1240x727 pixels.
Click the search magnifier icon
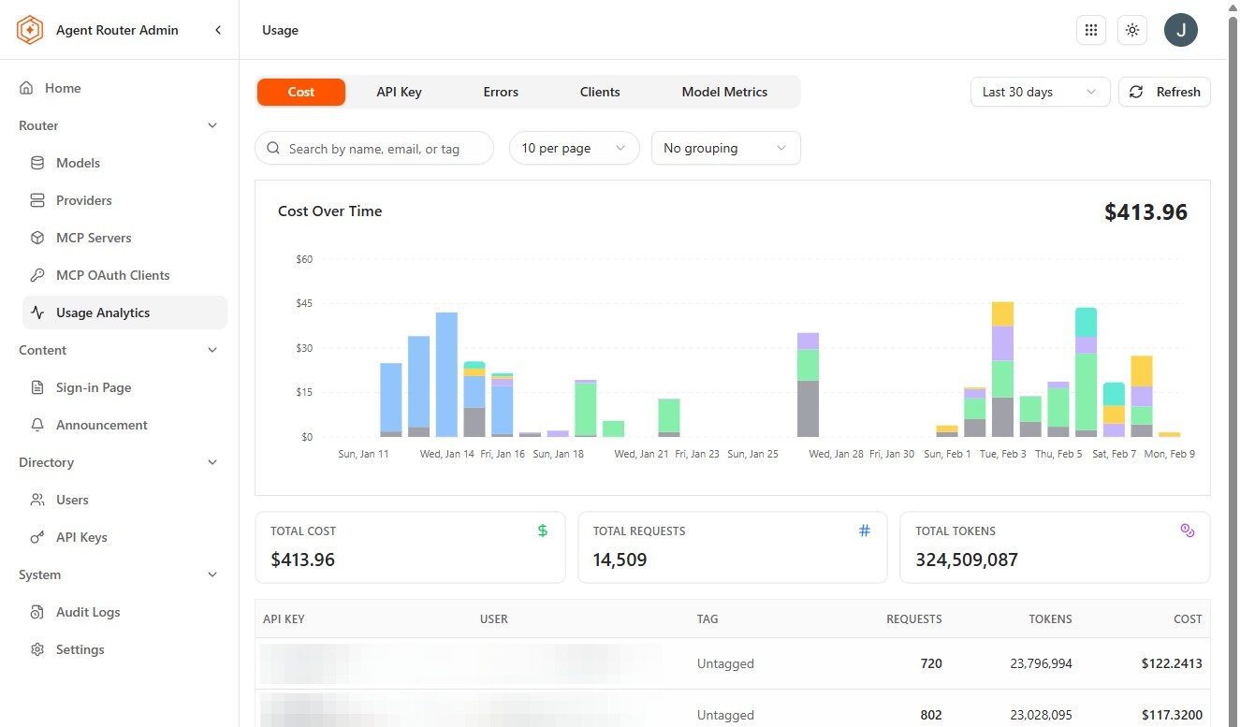tap(273, 148)
